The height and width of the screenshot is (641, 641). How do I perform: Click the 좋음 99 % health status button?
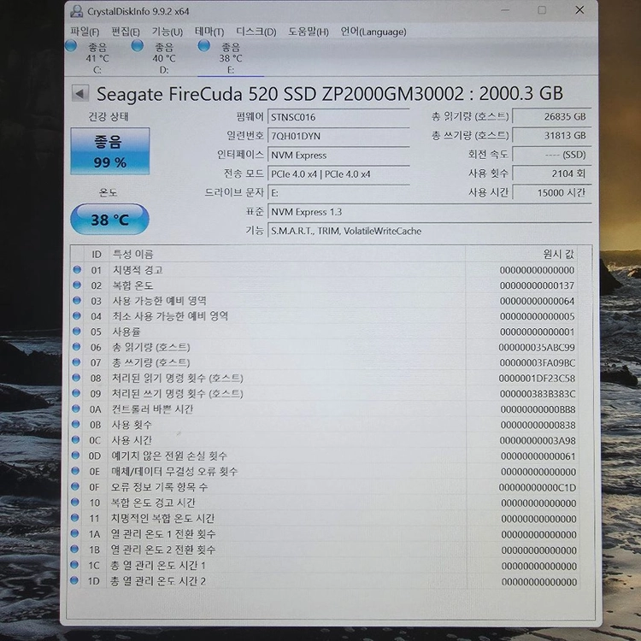(110, 151)
